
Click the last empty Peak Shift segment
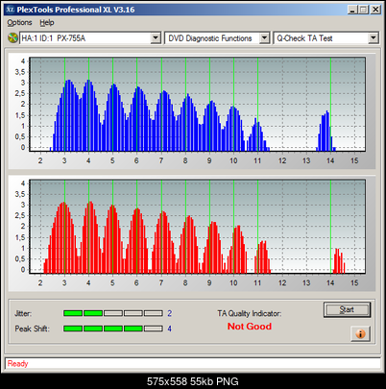tap(154, 328)
